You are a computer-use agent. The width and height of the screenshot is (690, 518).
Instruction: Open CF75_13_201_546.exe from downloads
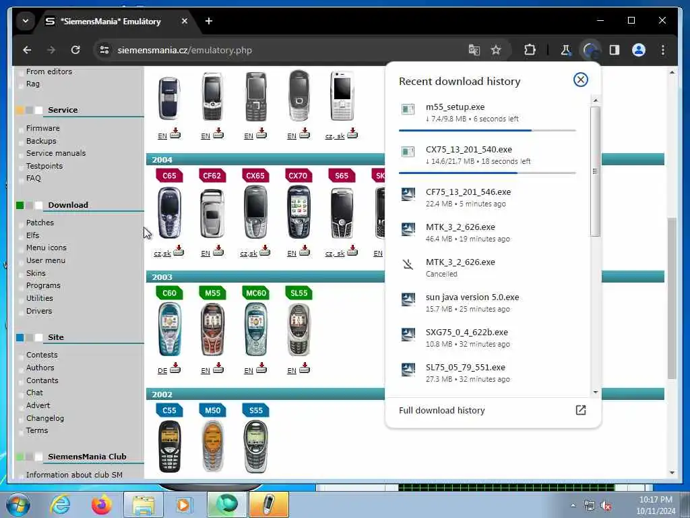click(x=487, y=198)
